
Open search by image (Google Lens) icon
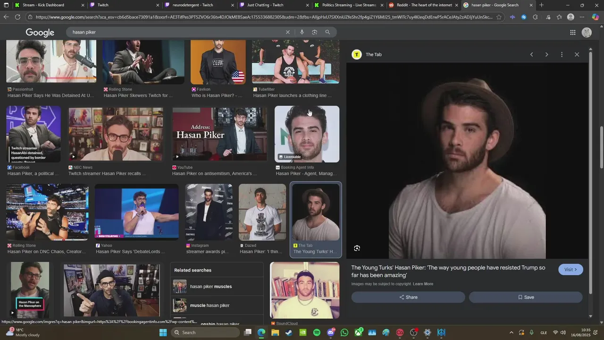[315, 32]
